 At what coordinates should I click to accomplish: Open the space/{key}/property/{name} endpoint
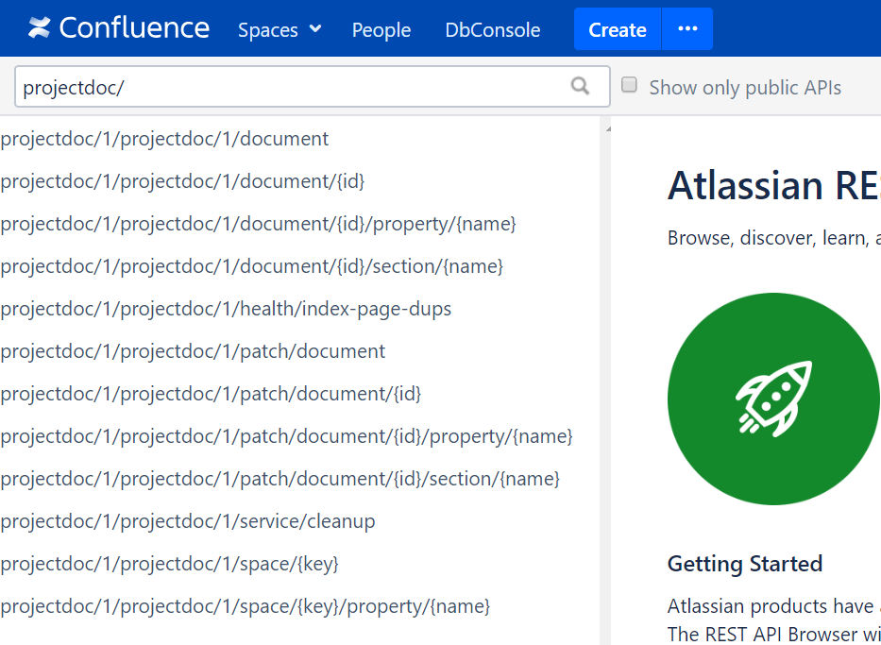pyautogui.click(x=245, y=606)
